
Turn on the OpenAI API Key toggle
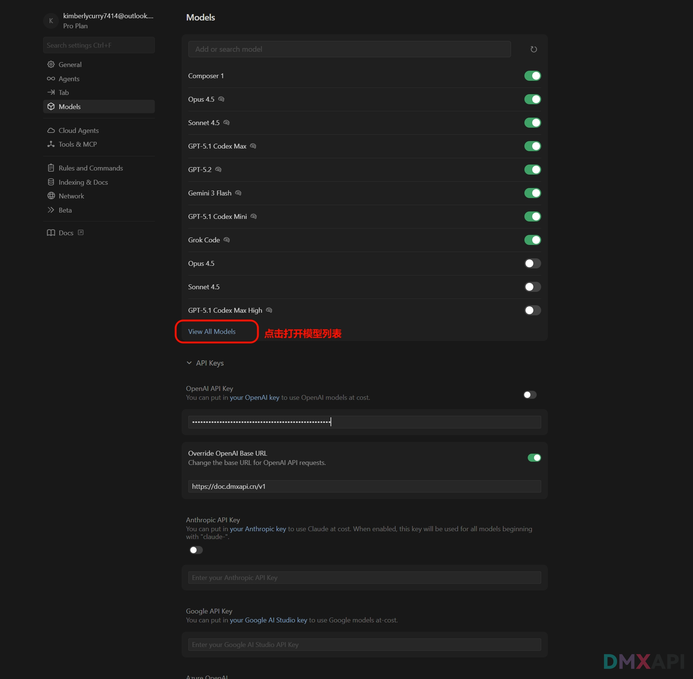[x=530, y=395]
